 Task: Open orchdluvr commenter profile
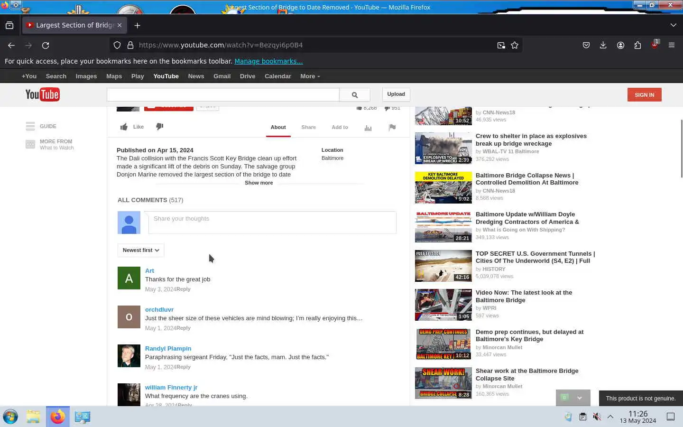tap(159, 310)
